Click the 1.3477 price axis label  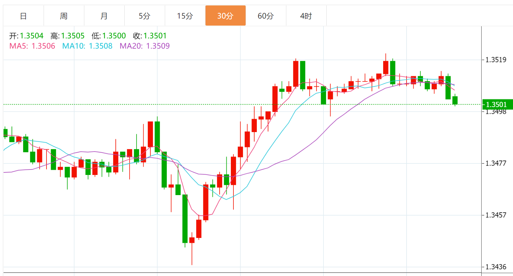point(496,163)
